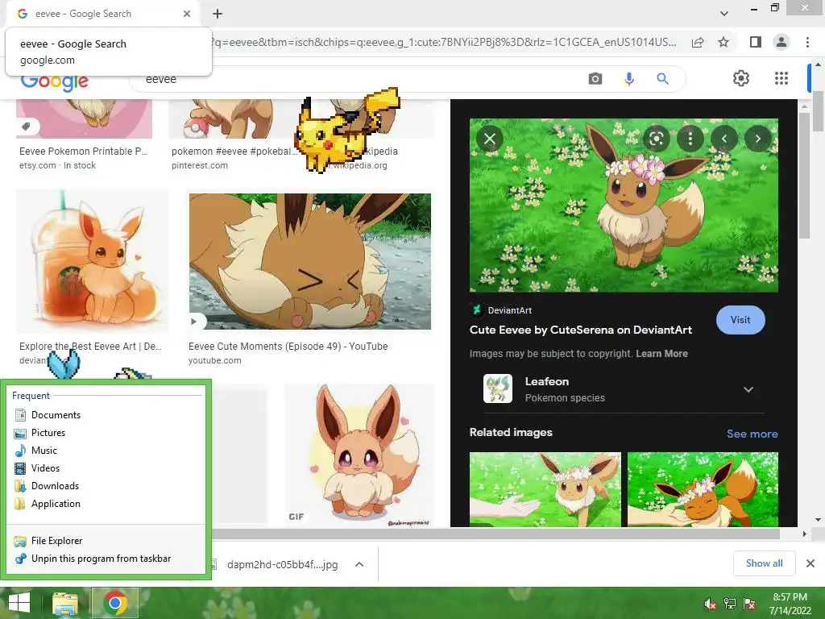Click the address bar URL

click(x=444, y=42)
